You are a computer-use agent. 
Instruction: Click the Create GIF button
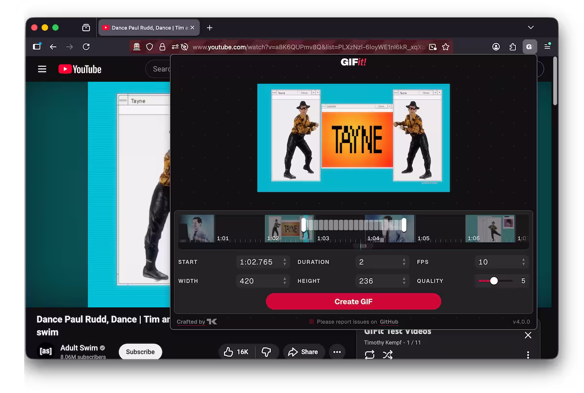353,302
